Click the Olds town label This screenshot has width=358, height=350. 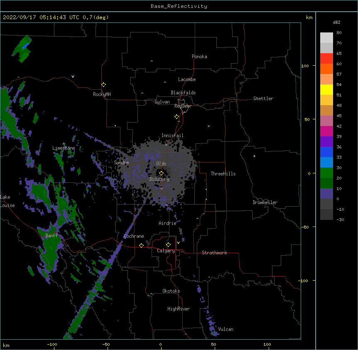pos(161,164)
